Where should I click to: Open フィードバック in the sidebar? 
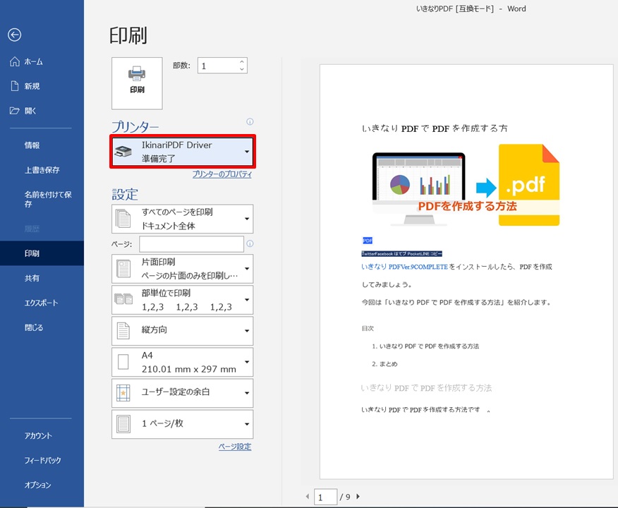pos(42,460)
